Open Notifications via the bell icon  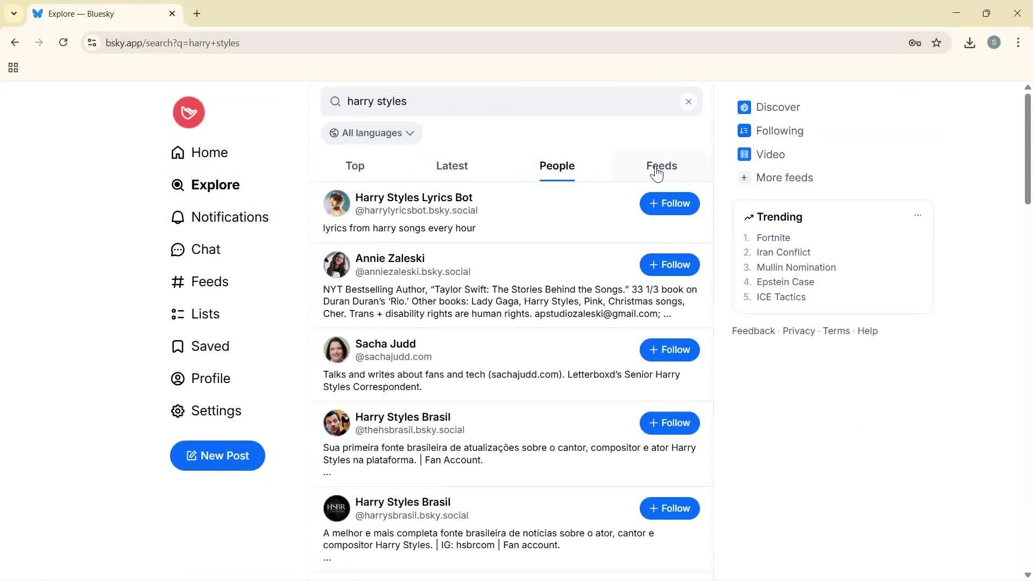(x=178, y=217)
